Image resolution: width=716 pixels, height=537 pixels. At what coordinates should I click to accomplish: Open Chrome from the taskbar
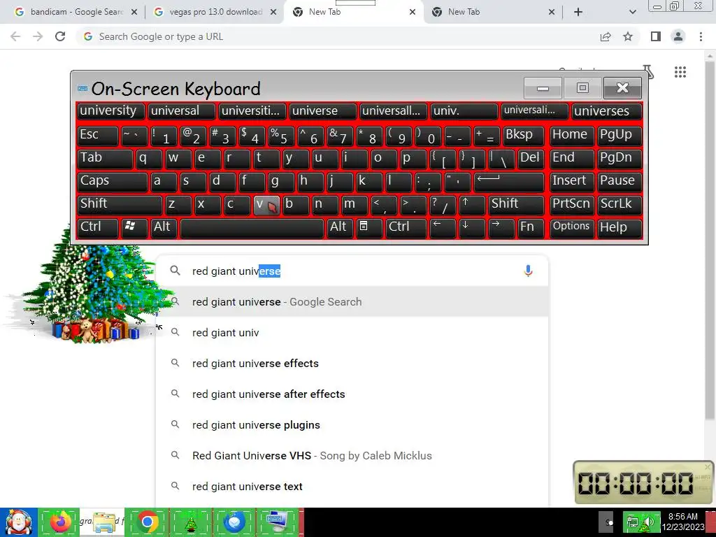point(147,522)
